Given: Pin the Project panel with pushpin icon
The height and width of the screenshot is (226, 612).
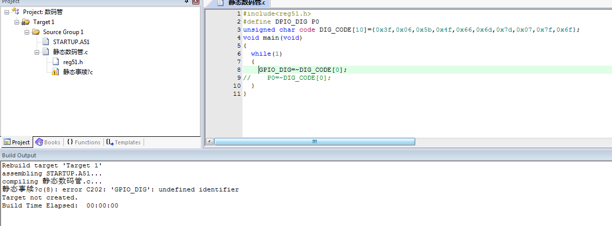Looking at the screenshot, I should tap(187, 2).
